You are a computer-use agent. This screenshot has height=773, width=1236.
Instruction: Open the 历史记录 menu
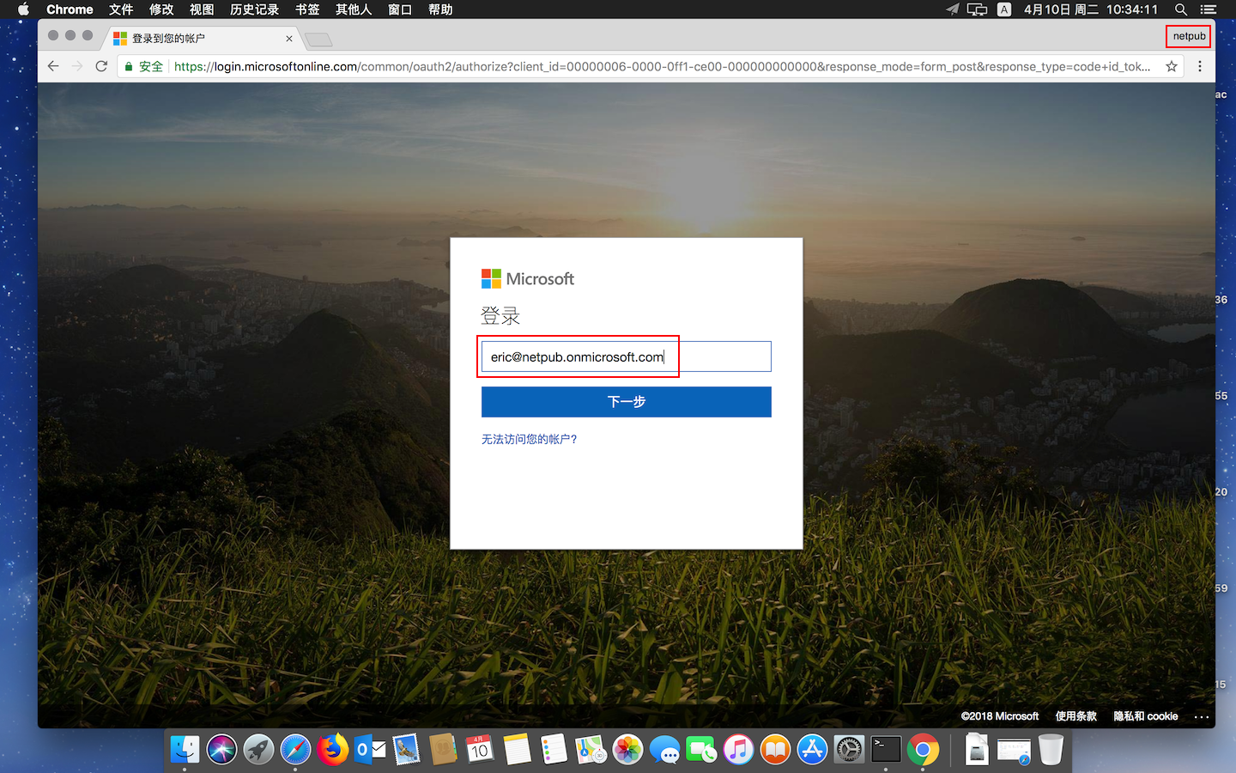tap(254, 9)
